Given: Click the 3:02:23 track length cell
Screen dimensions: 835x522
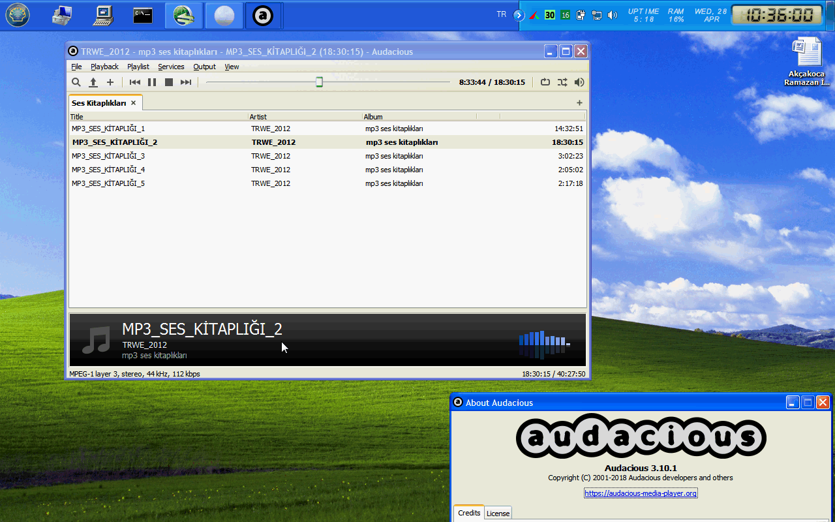Looking at the screenshot, I should 570,156.
